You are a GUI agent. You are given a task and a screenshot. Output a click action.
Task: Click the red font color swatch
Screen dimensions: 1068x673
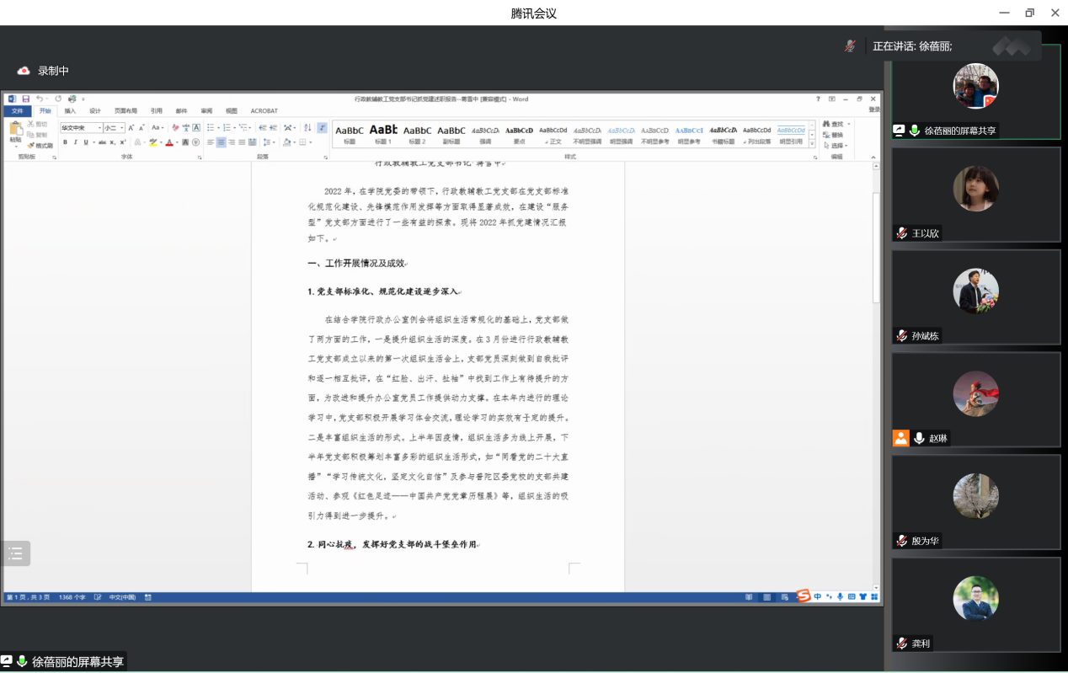168,143
